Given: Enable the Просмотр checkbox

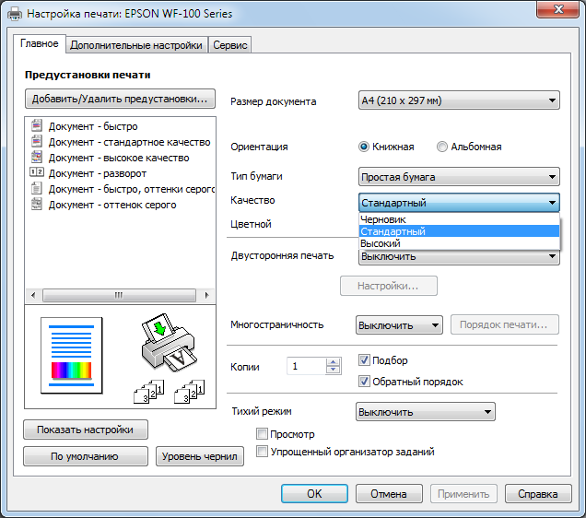Looking at the screenshot, I should click(262, 434).
